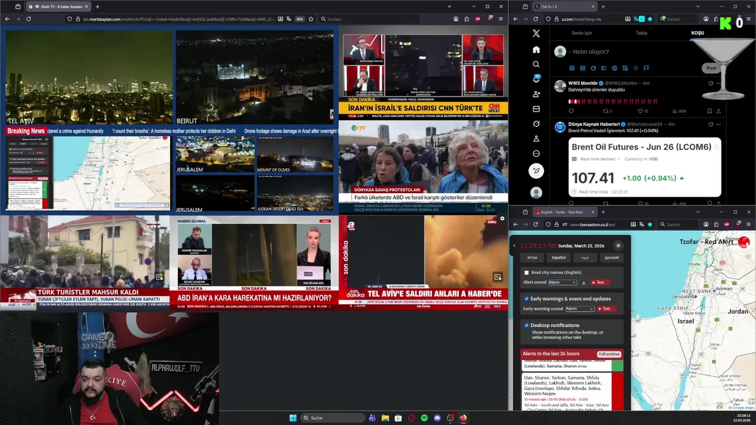Add location pin icon in X composer
Screen dimensions: 756x425
pos(636,68)
